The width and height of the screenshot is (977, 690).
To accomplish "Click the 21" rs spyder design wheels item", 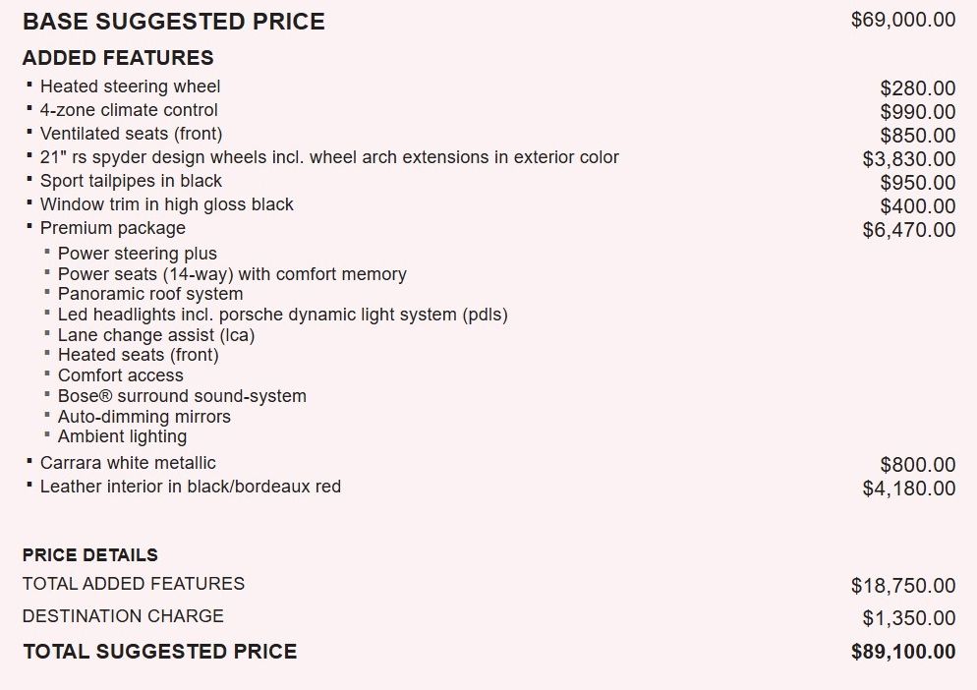I will 329,157.
